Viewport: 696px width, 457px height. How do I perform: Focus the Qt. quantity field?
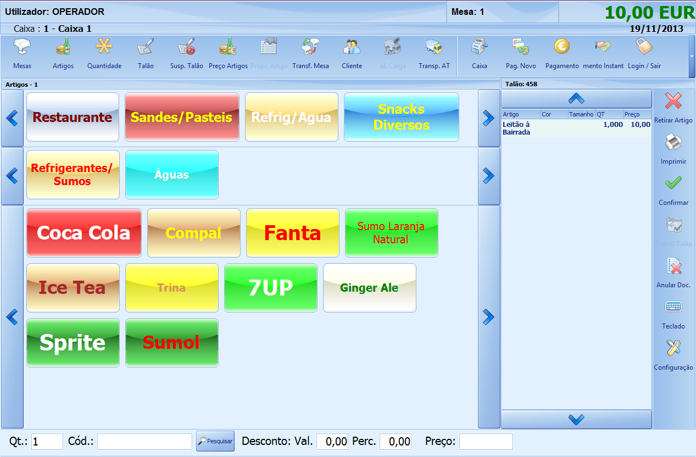pos(47,441)
